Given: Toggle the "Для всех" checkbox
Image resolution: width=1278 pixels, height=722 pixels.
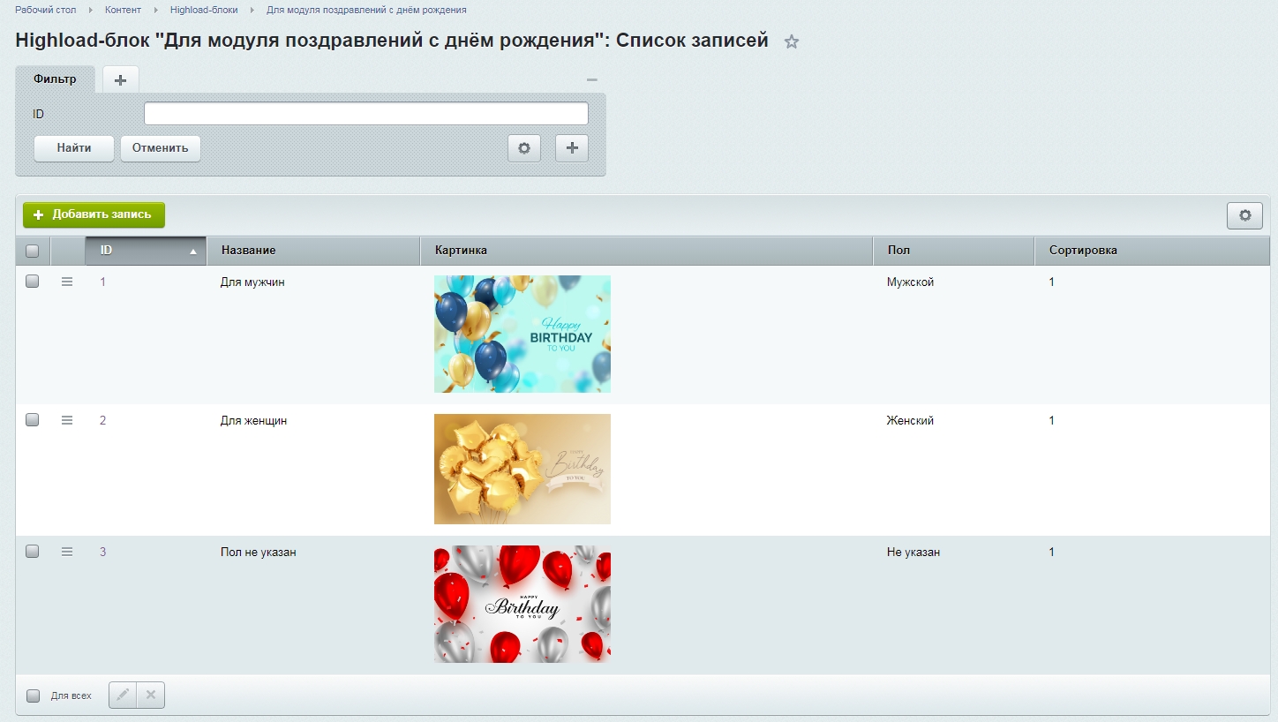Looking at the screenshot, I should (34, 696).
